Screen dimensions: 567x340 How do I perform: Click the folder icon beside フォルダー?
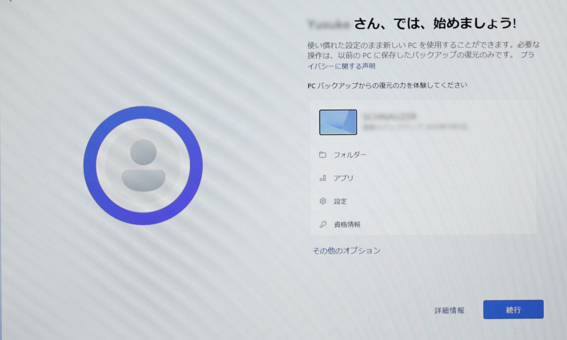point(323,155)
